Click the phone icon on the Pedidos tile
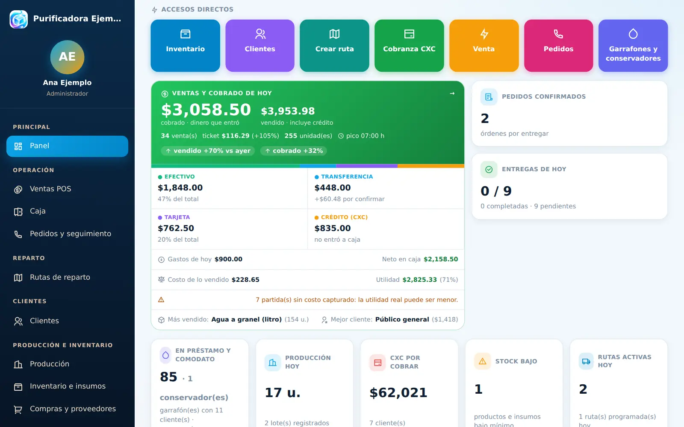Screen dimensions: 684x427 coord(558,34)
